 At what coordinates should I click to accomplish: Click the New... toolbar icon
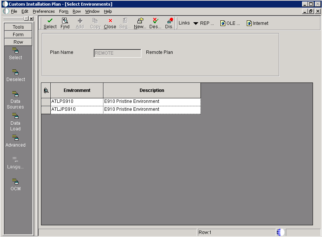pos(140,23)
